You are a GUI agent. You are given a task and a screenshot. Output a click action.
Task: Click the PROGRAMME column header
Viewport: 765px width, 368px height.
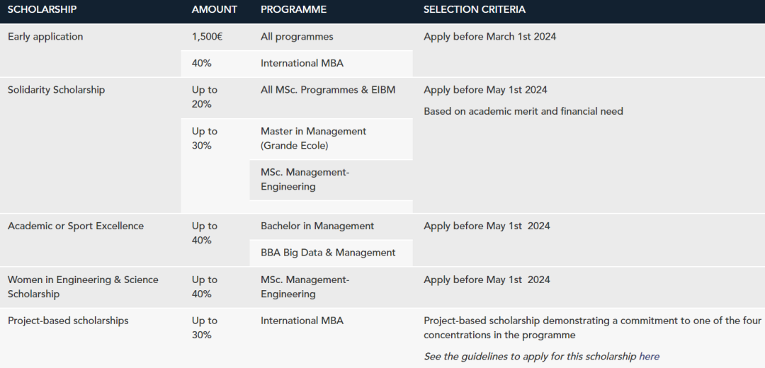coord(294,9)
